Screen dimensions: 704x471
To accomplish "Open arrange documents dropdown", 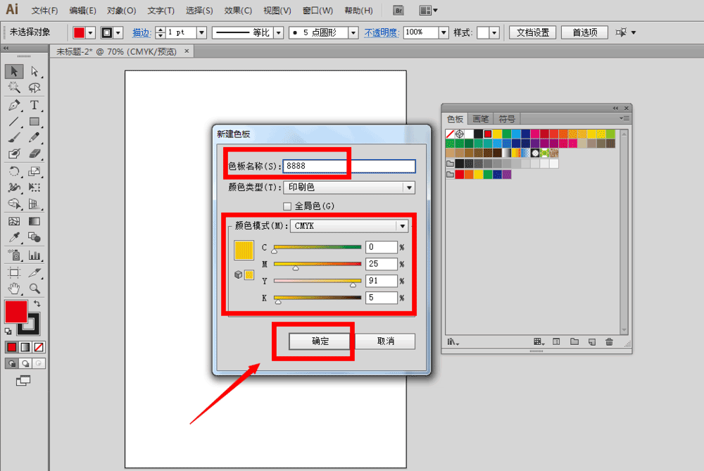I will pyautogui.click(x=428, y=11).
